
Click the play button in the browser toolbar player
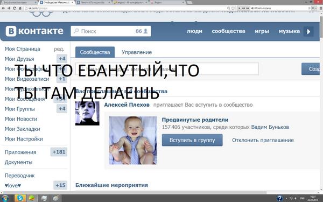pos(239,8)
